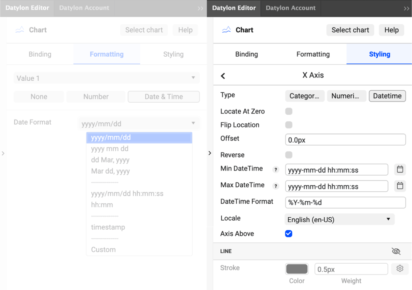Open Max DateTime calendar picker
Viewport: 412px width, 290px height.
coord(400,186)
